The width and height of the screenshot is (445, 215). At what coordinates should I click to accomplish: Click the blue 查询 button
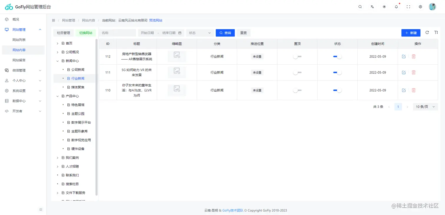225,33
